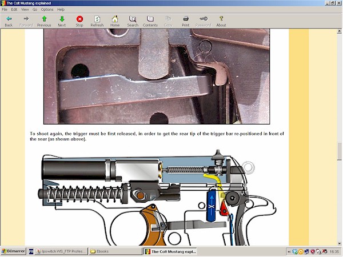This screenshot has height=257, width=343.
Task: Open the View menu
Action: (x=25, y=9)
